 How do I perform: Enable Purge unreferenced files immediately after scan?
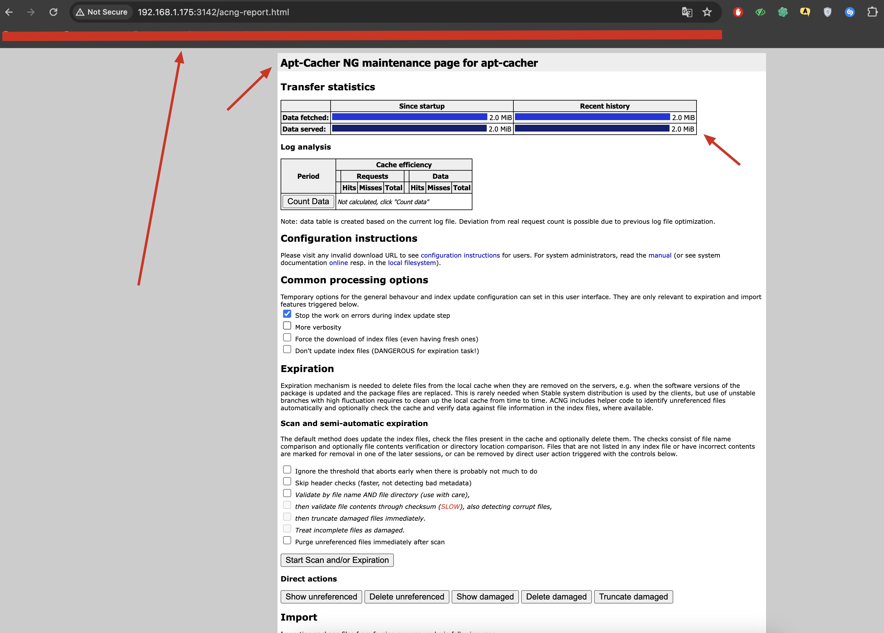pyautogui.click(x=287, y=540)
